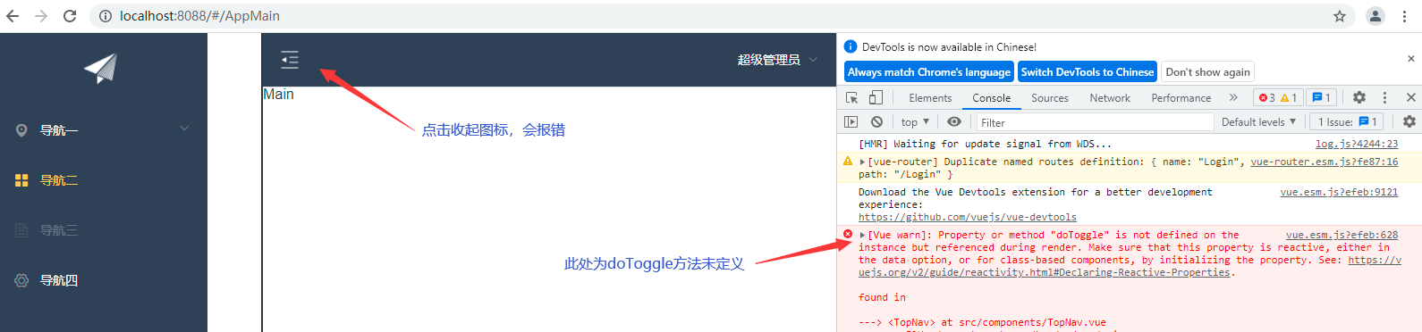Click the '[HMR] Waiting for update signal' log
The height and width of the screenshot is (332, 1422).
pos(985,144)
